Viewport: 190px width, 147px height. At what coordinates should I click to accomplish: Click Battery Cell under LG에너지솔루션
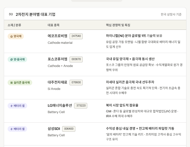click(x=56, y=112)
